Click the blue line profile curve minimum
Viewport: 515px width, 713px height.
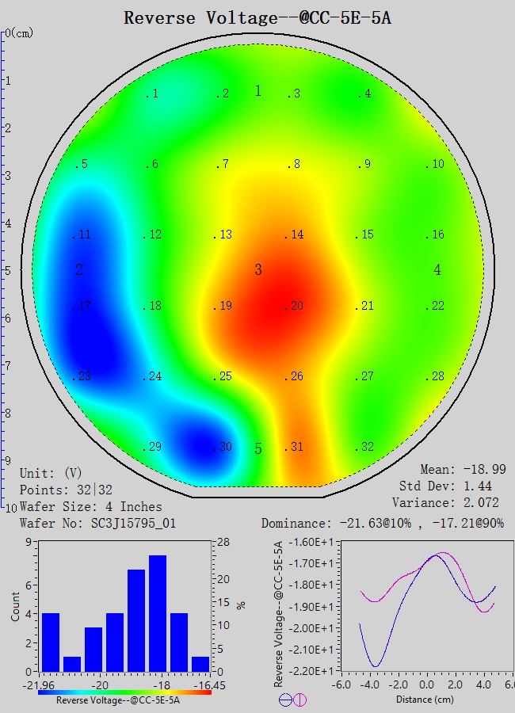point(376,665)
